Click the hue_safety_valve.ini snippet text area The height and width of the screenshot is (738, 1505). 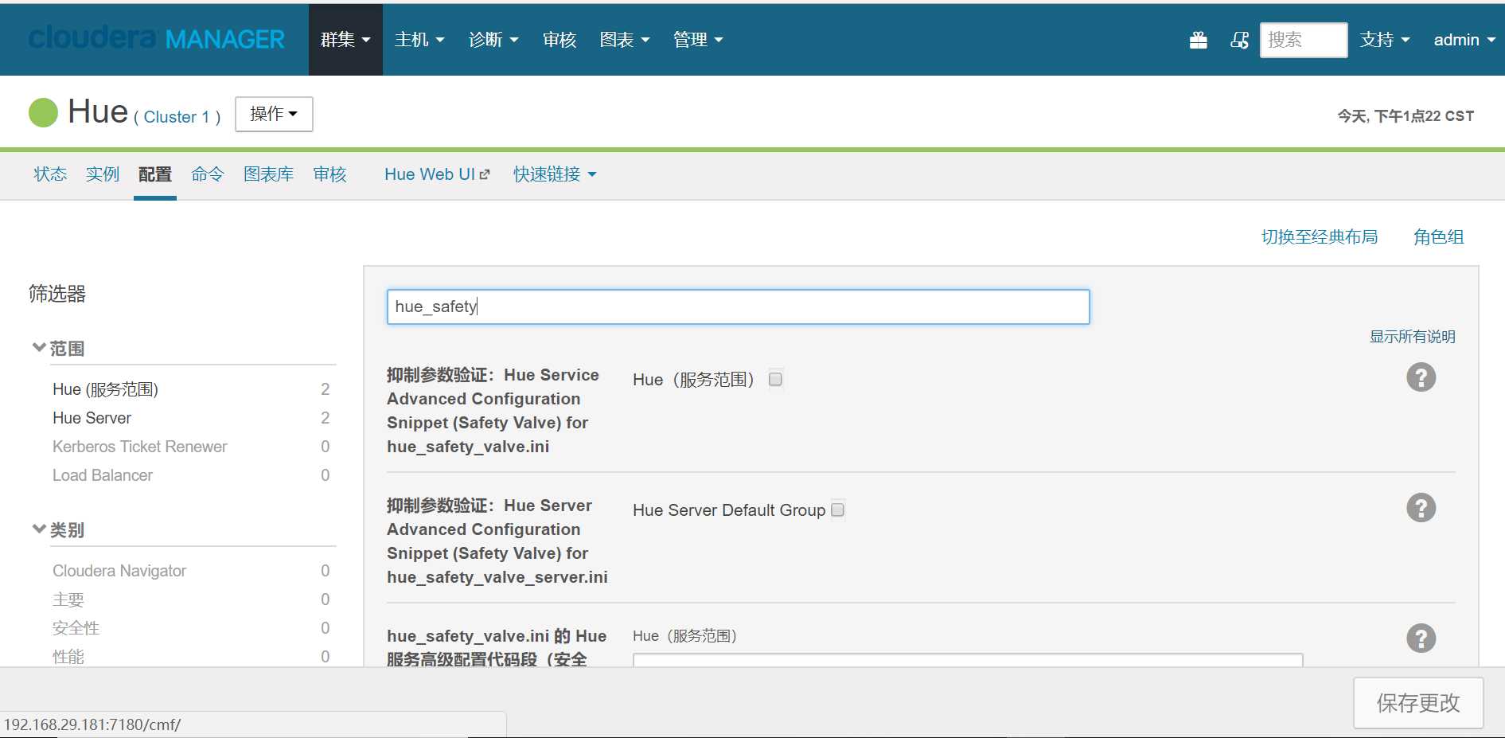point(968,660)
